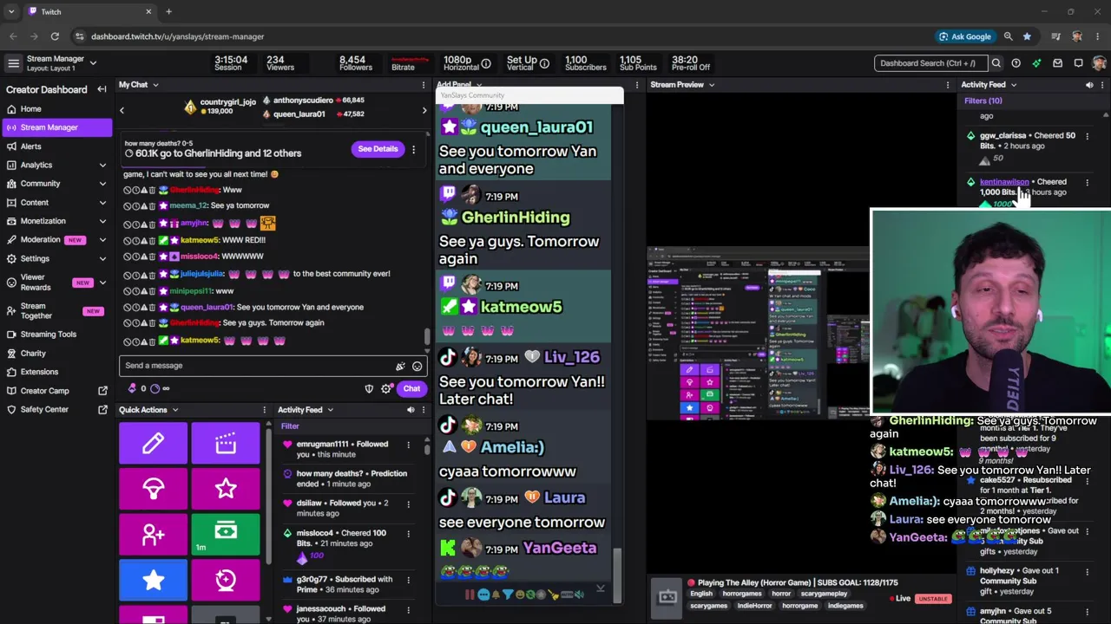Screen dimensions: 1111x624
Task: Open options for missloco4 cheer event
Action: [408, 534]
